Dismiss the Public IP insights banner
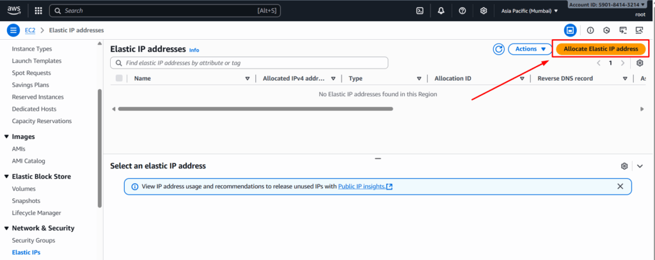The width and height of the screenshot is (655, 260). tap(620, 186)
